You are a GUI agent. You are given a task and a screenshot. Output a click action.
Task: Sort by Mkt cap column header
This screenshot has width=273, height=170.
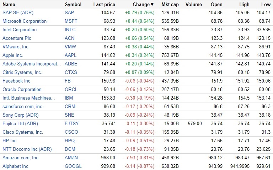click(x=170, y=5)
